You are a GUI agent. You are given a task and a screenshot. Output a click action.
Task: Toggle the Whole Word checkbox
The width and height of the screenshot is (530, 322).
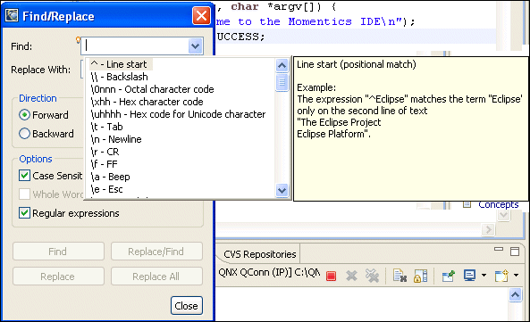[24, 194]
